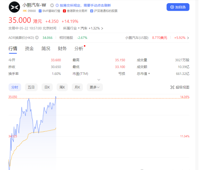Open 超级视图 super view

[x=180, y=87]
